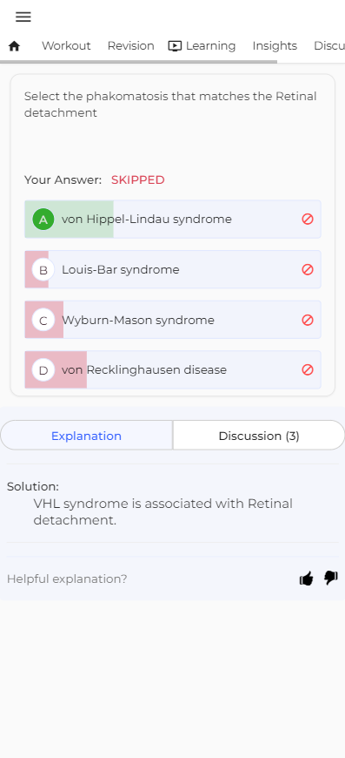
Task: Click thumbs down for explanation
Action: 331,579
